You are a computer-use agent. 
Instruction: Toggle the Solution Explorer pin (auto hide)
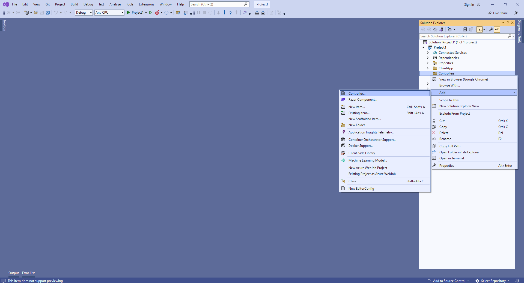[x=508, y=23]
